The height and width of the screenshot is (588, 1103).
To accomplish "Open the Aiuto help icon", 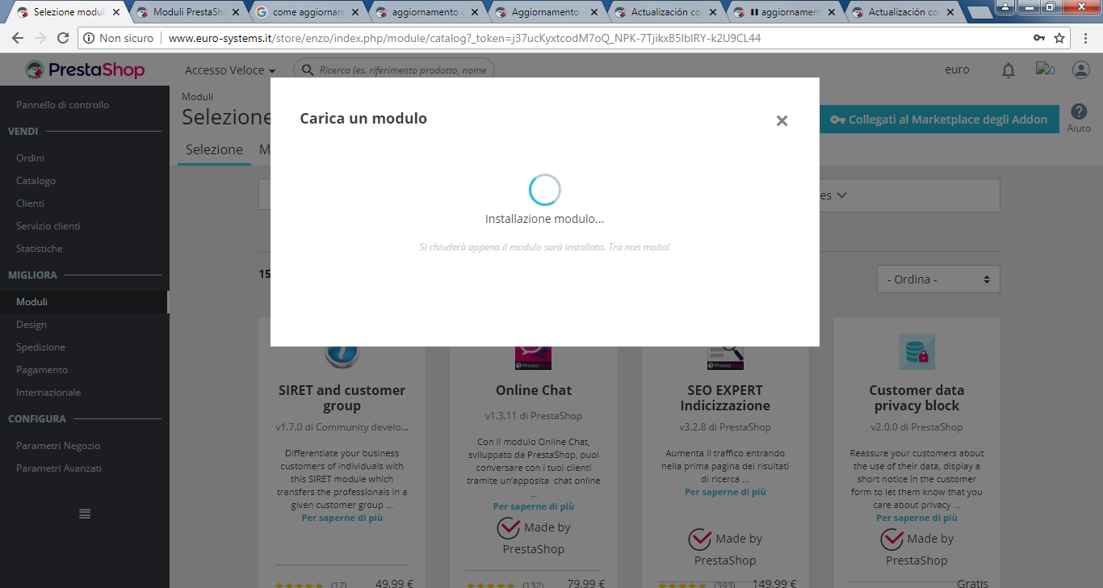I will (x=1079, y=112).
